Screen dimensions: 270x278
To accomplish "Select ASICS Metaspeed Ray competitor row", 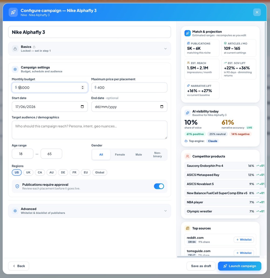I will click(224, 175).
